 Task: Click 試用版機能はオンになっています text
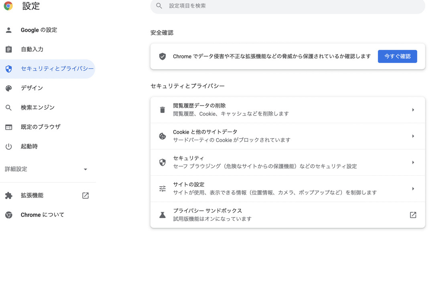tap(212, 219)
